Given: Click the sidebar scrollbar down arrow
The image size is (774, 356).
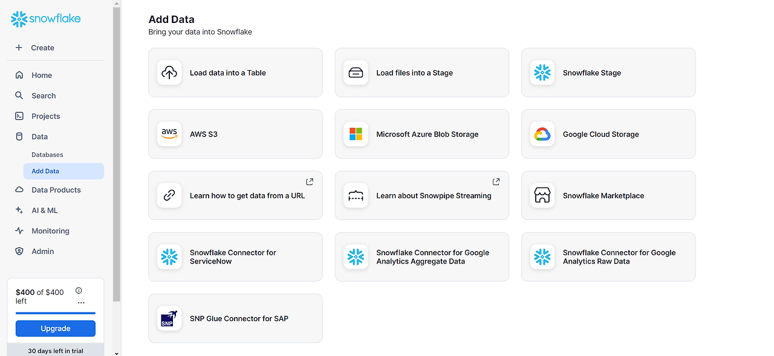Looking at the screenshot, I should pyautogui.click(x=117, y=352).
